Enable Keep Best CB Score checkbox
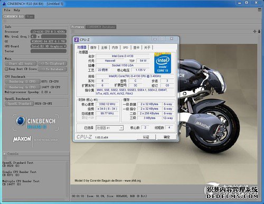The image size is (264, 204). tap(6, 69)
